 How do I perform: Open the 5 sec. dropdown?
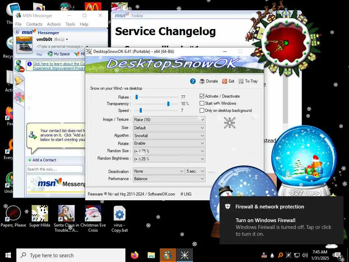[x=195, y=171]
